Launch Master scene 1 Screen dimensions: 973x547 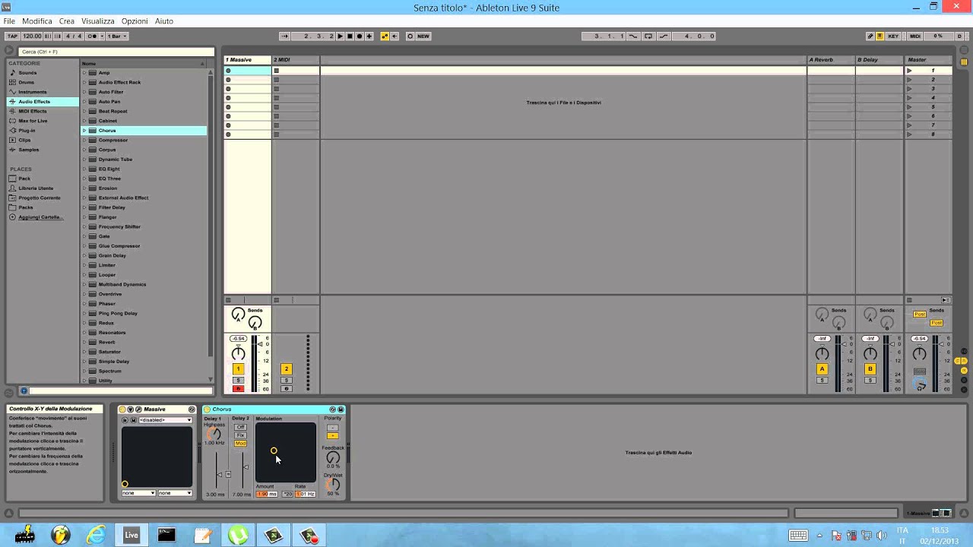[x=909, y=71]
